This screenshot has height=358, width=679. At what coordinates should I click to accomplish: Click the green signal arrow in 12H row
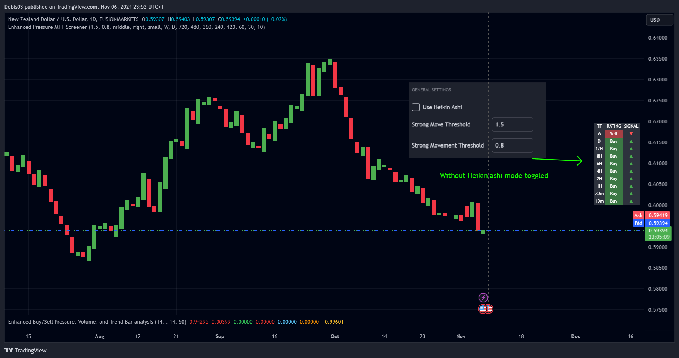click(x=631, y=149)
